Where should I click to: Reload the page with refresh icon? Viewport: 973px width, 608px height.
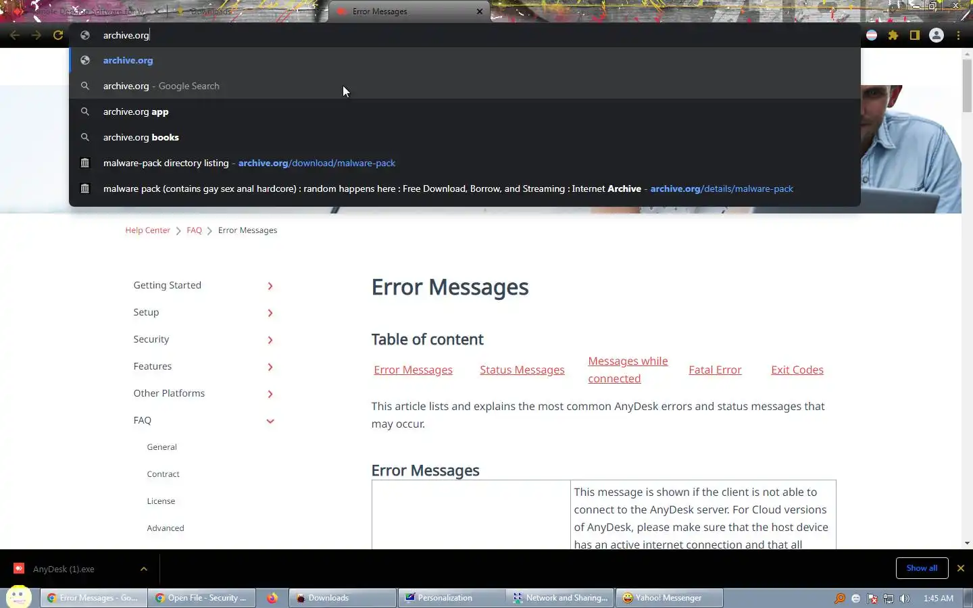click(58, 35)
